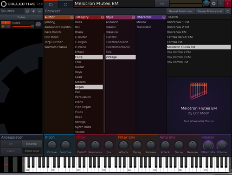Click the Collective logo icon
Image resolution: width=232 pixels, height=175 pixels.
coord(4,4)
